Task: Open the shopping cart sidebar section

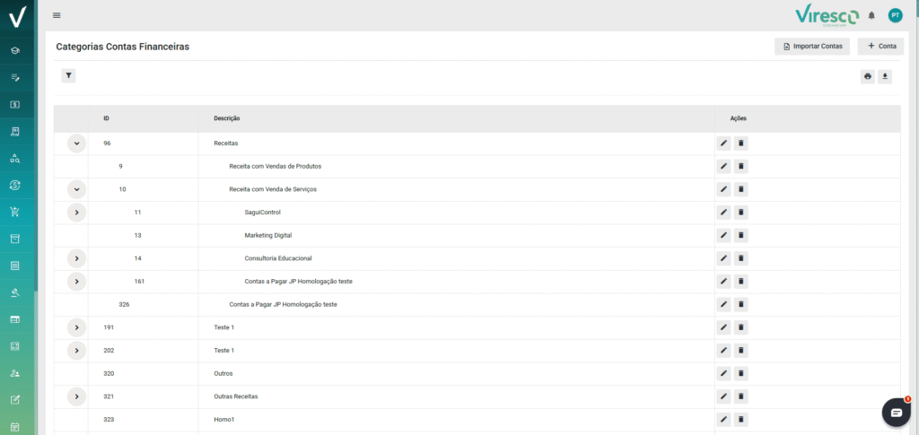Action: click(x=15, y=212)
